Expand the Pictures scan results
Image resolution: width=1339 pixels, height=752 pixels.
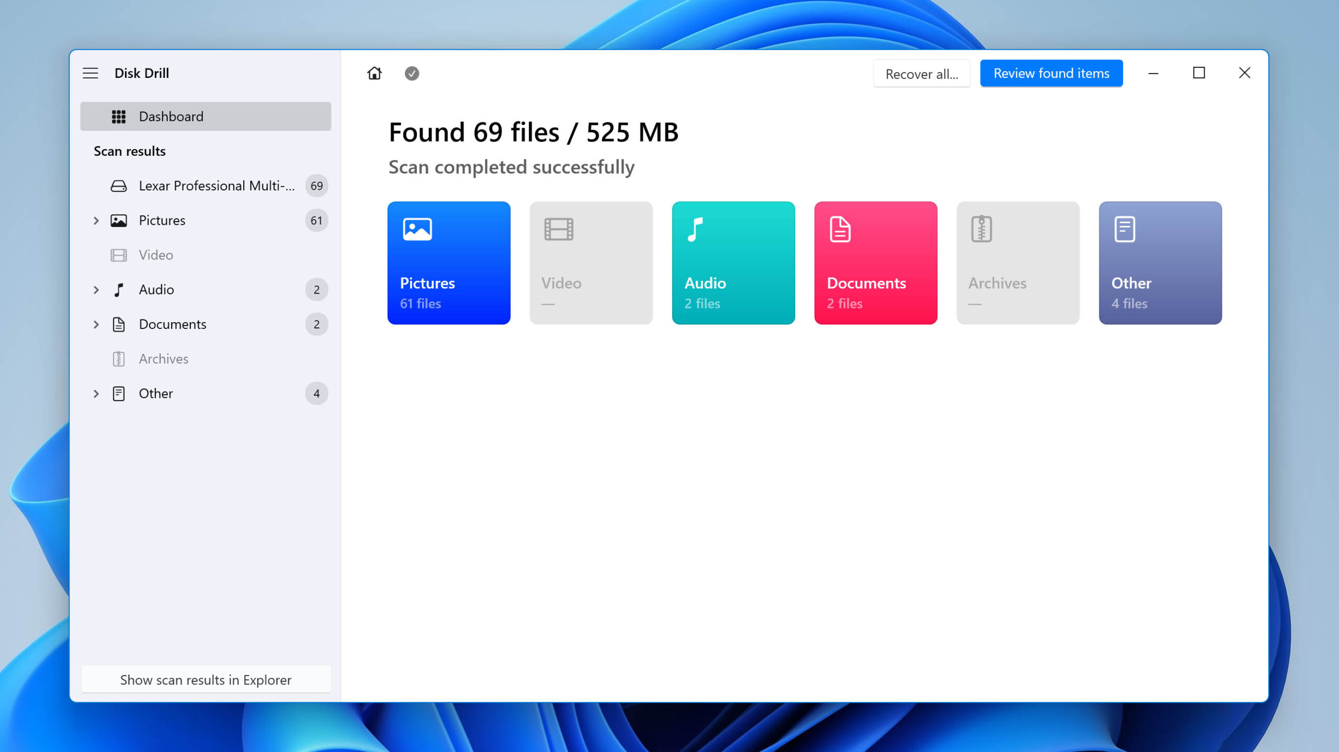click(x=96, y=220)
